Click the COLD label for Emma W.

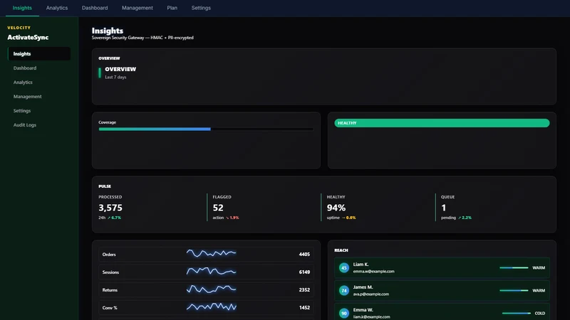coord(540,313)
